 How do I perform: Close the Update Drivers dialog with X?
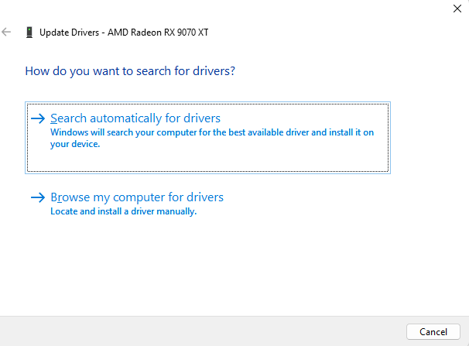pyautogui.click(x=455, y=9)
